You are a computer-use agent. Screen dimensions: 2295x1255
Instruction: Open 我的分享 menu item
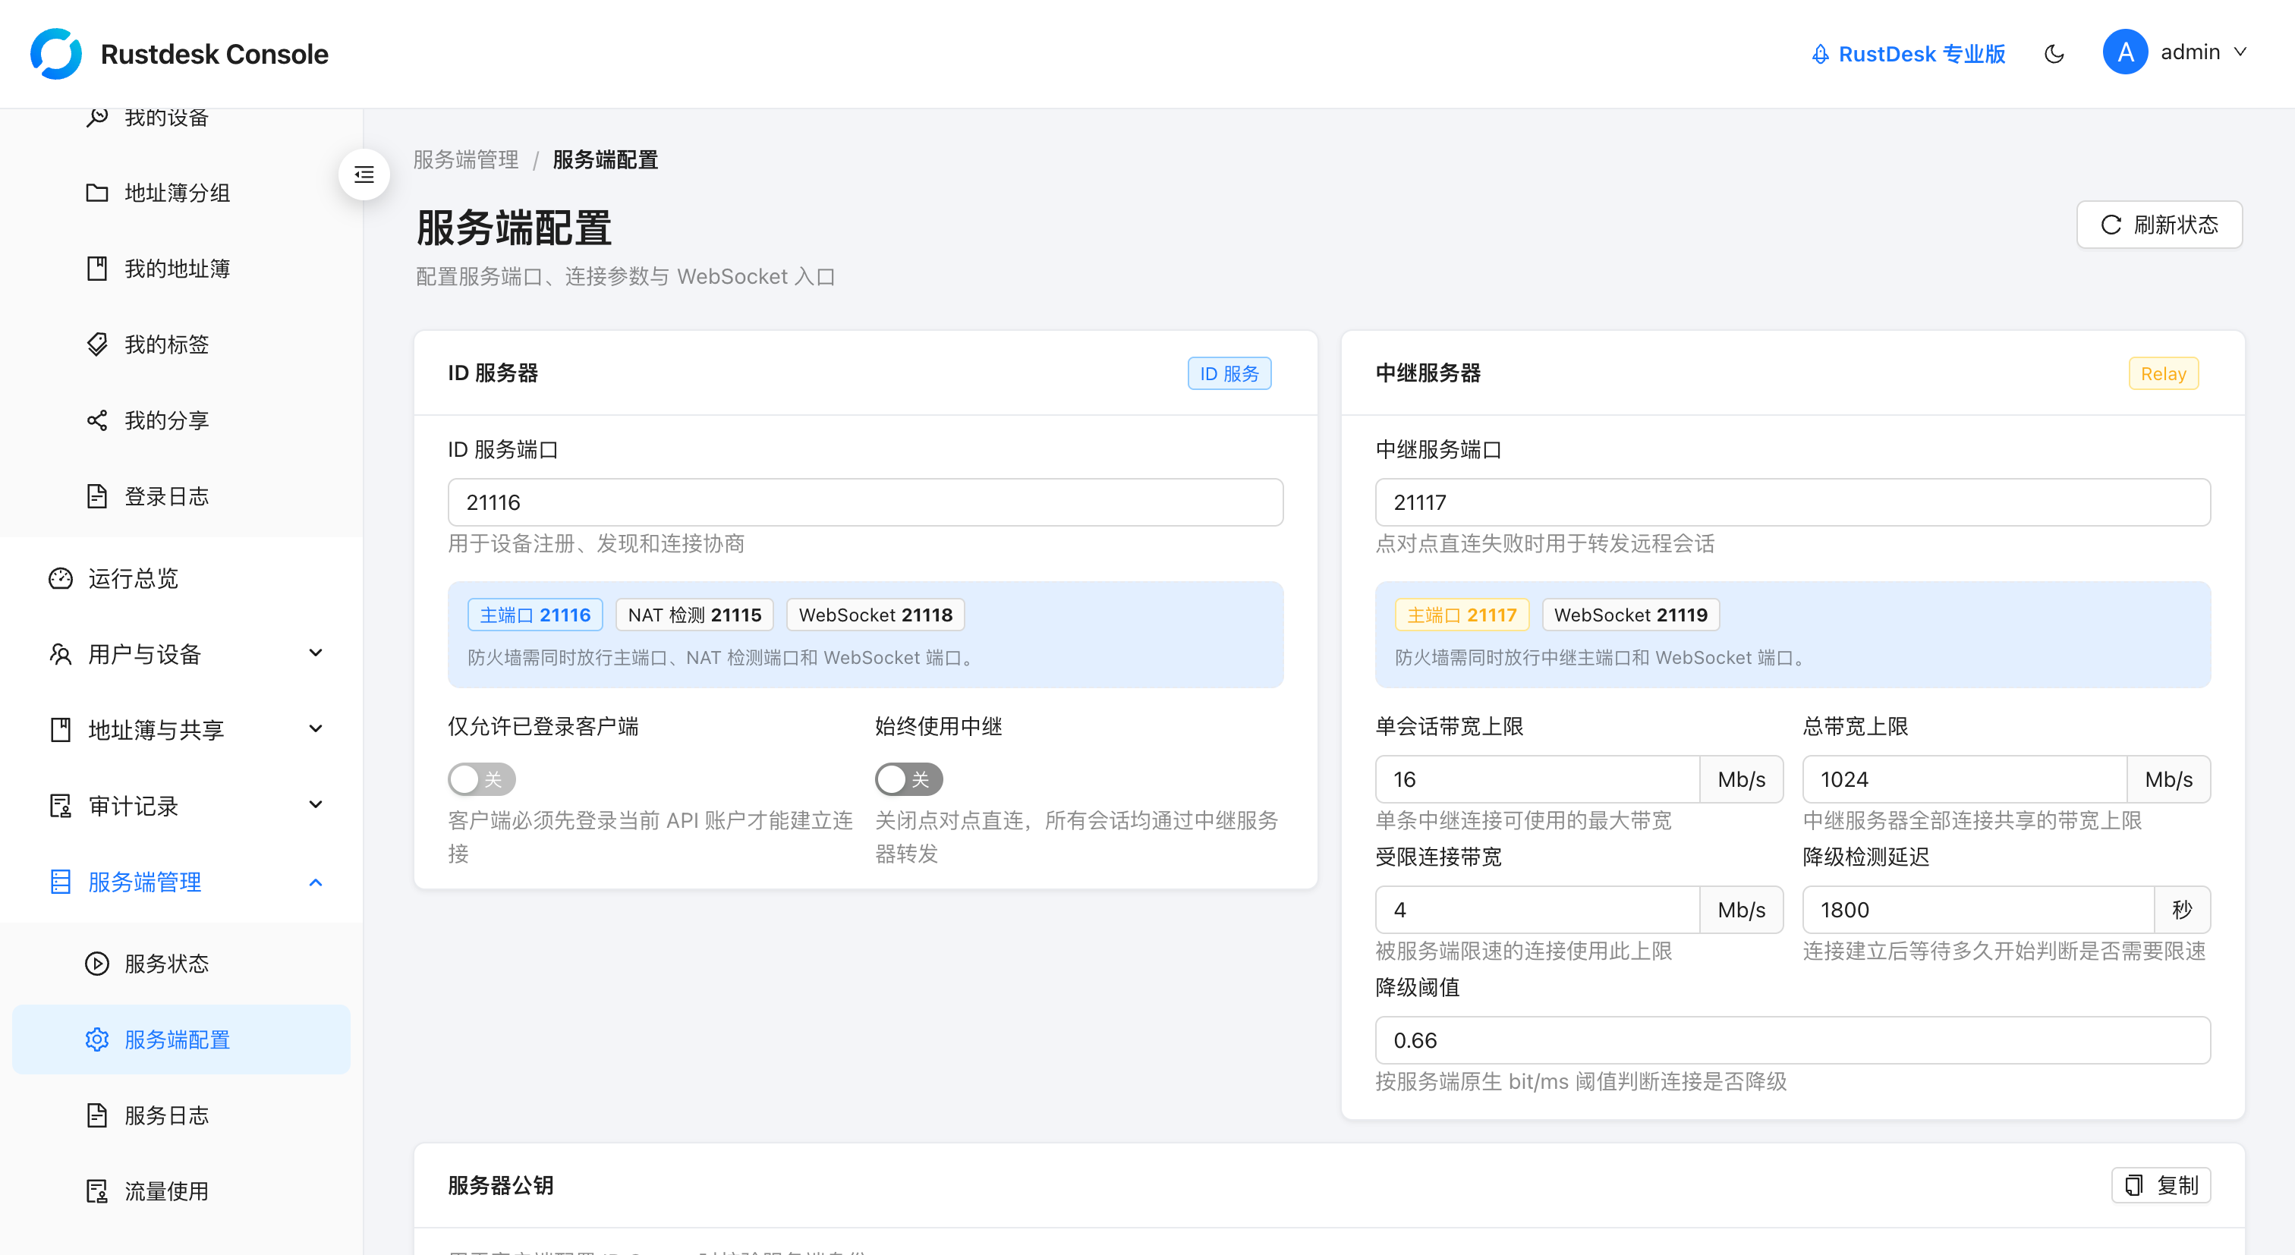181,420
